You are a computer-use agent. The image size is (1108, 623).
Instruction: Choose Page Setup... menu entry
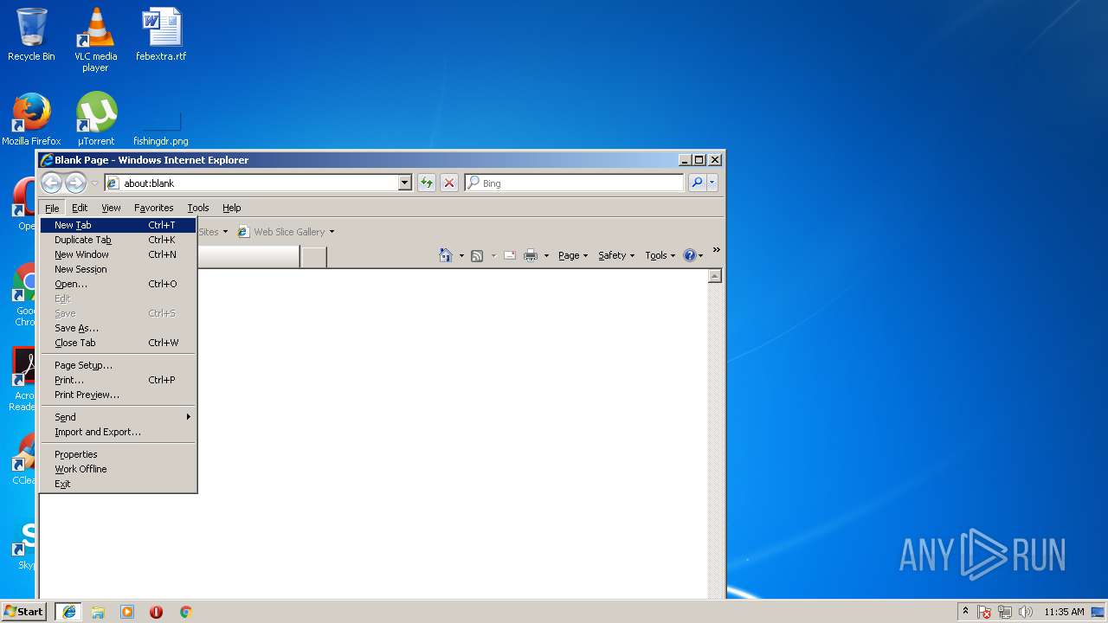pos(118,365)
